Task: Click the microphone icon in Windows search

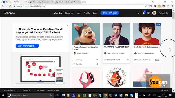Action: [x=51, y=95]
